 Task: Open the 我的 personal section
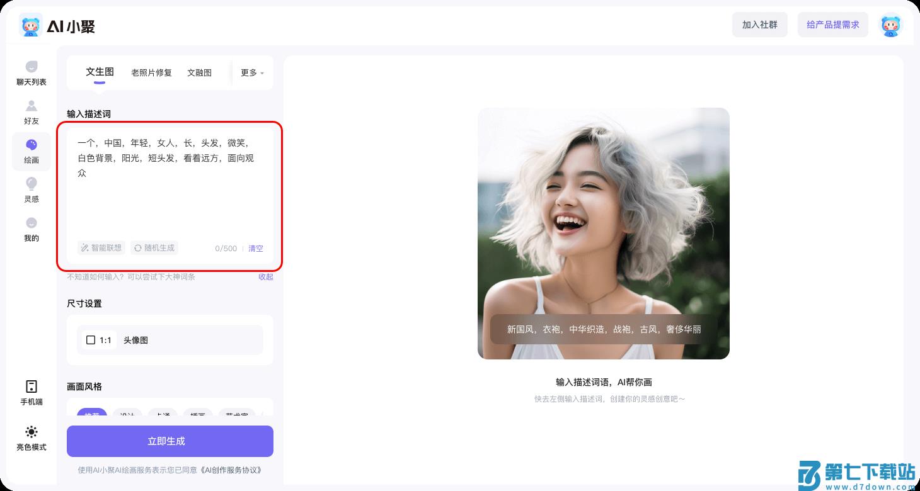click(x=30, y=229)
